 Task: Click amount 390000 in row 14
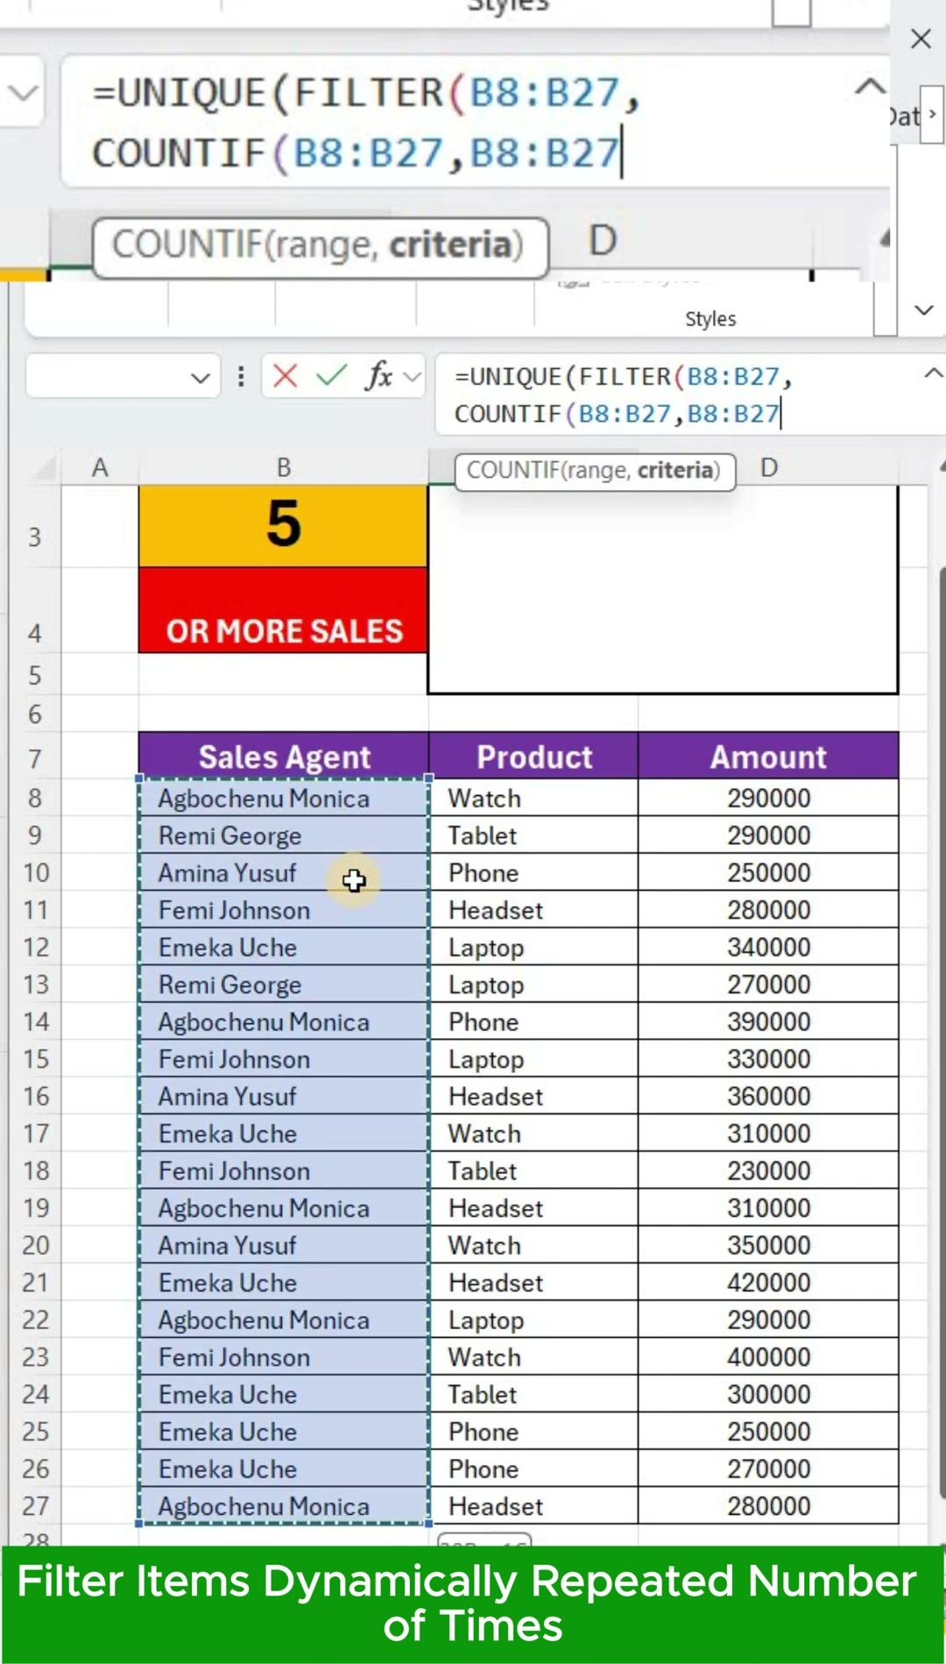[768, 1022]
